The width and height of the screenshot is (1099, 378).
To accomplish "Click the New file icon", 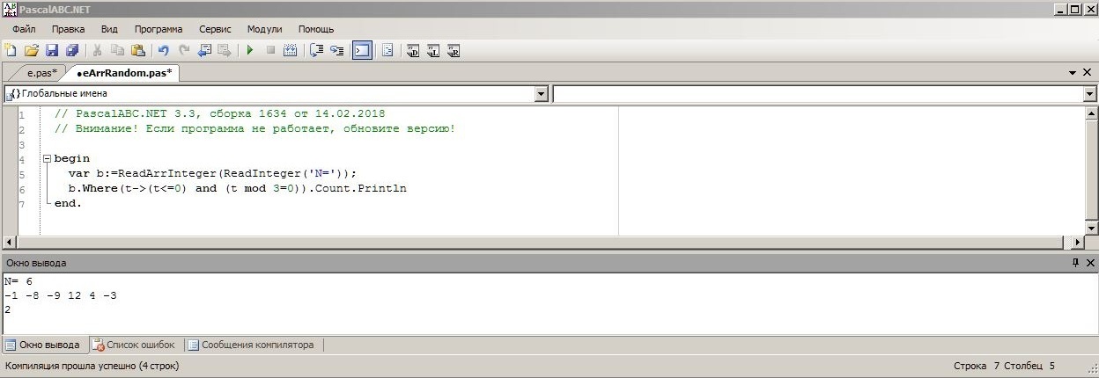I will [10, 50].
